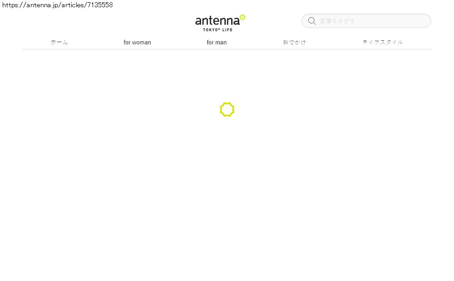Click the yellow-green loading spinner
Viewport: 454px width, 281px height.
coord(227,110)
